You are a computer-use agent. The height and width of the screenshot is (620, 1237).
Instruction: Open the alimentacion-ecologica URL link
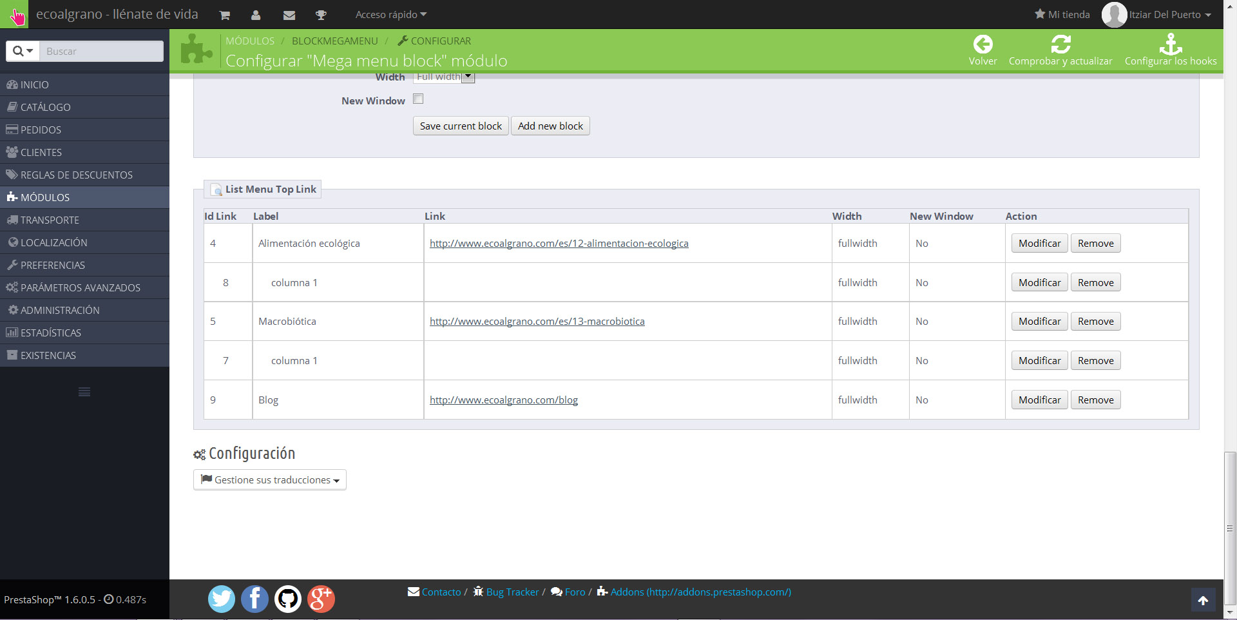click(559, 243)
